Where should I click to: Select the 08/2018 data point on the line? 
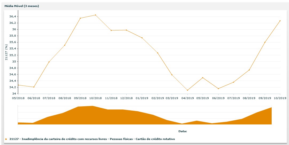coord(65,45)
